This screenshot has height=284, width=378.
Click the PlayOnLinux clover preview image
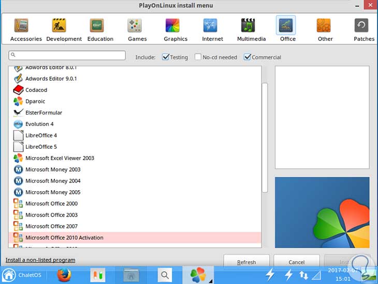click(x=322, y=212)
